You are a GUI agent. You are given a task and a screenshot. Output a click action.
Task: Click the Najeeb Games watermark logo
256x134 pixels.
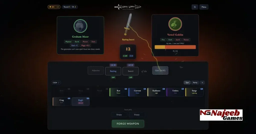(x=221, y=115)
